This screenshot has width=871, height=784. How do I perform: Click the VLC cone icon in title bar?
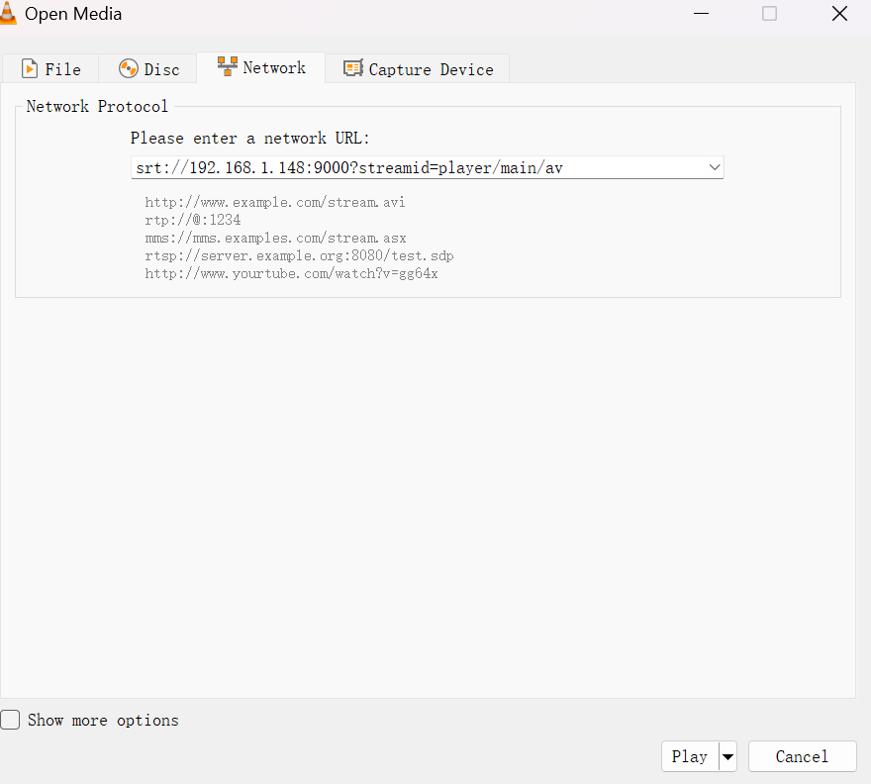pyautogui.click(x=9, y=14)
